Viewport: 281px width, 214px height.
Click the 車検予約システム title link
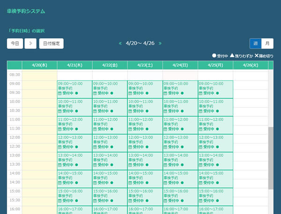pos(26,10)
